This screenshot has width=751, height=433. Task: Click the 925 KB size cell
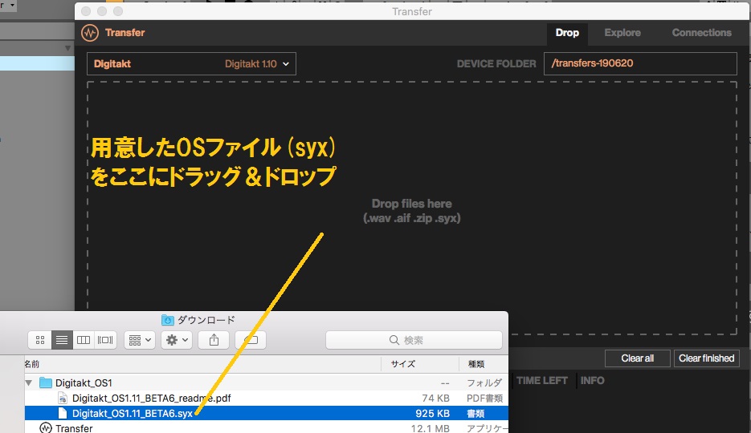(x=432, y=414)
